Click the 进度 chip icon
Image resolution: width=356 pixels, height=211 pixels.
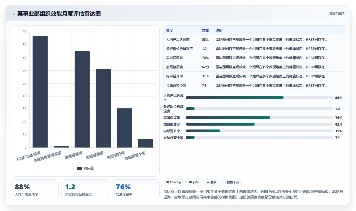[x=208, y=182]
